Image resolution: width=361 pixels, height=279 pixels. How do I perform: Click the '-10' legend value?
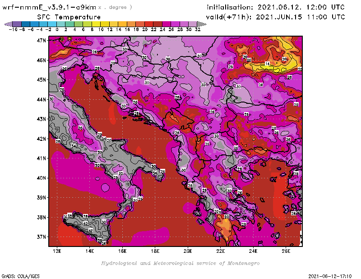click(x=13, y=29)
